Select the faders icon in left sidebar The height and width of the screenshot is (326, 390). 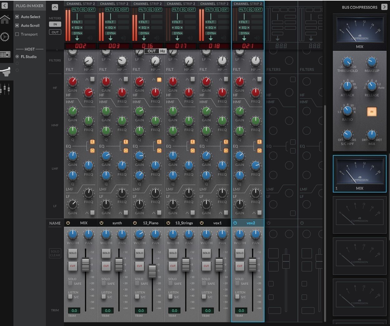point(5,89)
